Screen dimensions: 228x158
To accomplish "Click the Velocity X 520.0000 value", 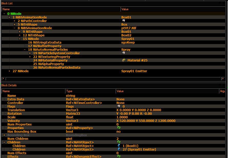I will coord(146,121).
